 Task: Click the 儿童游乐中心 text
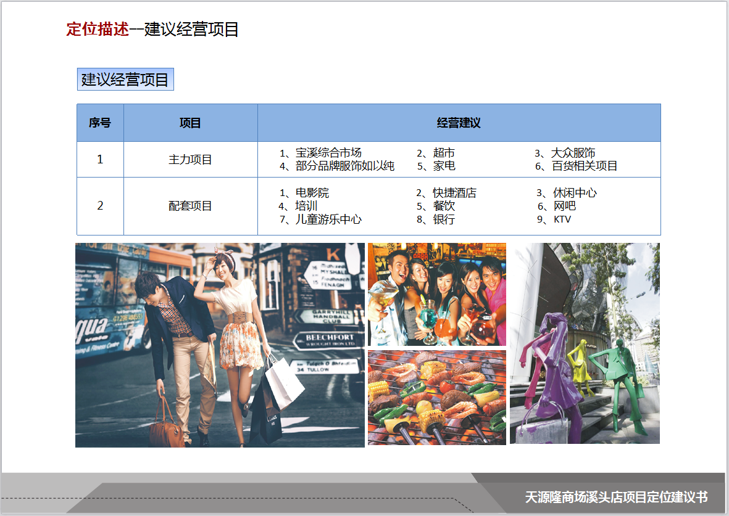pos(328,219)
